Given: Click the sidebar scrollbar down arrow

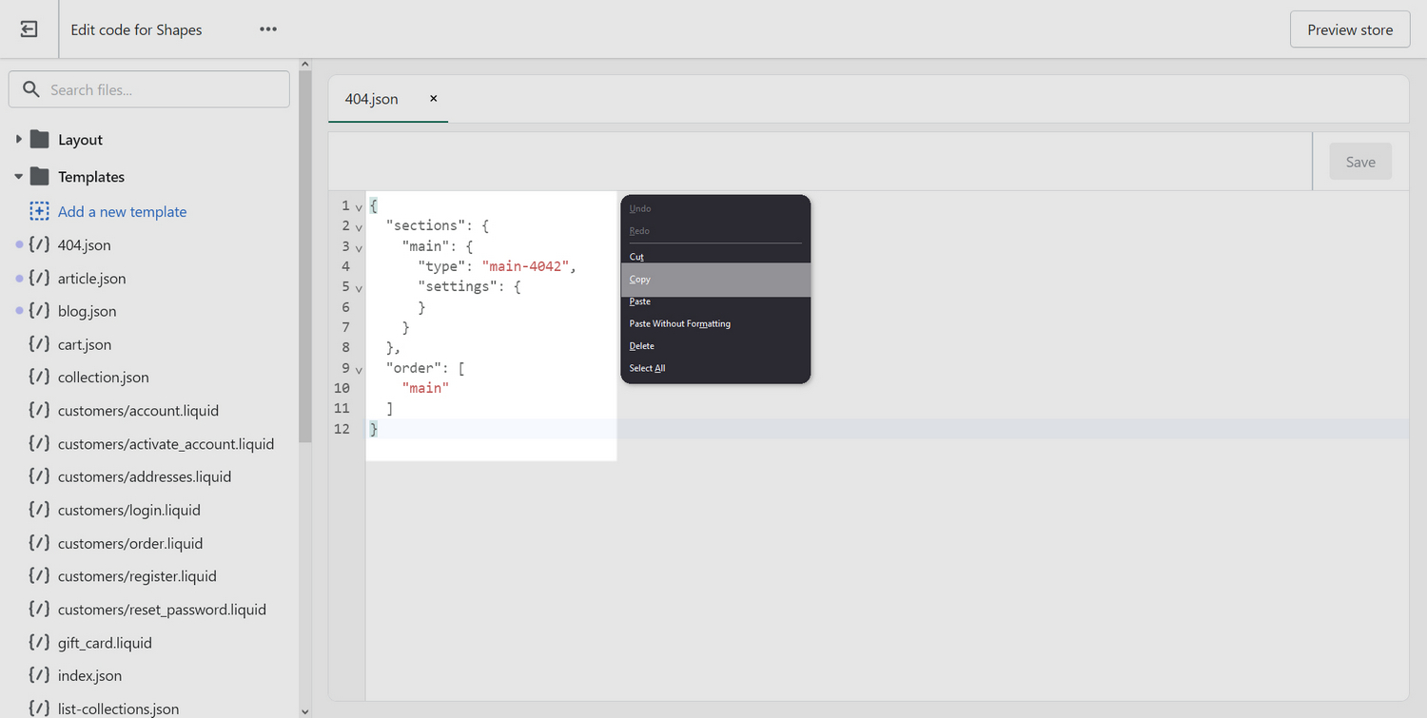Looking at the screenshot, I should pyautogui.click(x=305, y=710).
